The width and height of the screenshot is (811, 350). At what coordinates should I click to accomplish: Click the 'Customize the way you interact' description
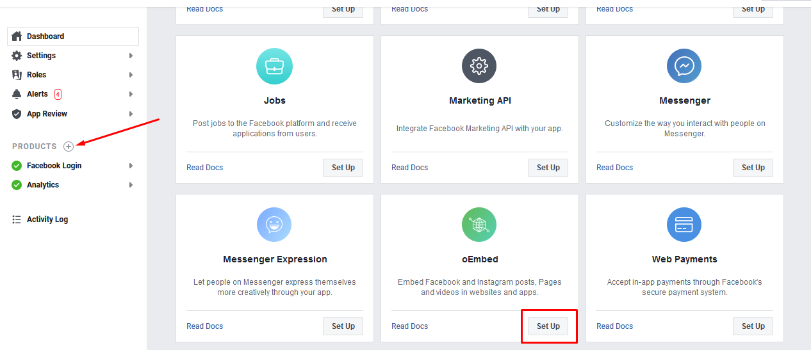tap(685, 129)
